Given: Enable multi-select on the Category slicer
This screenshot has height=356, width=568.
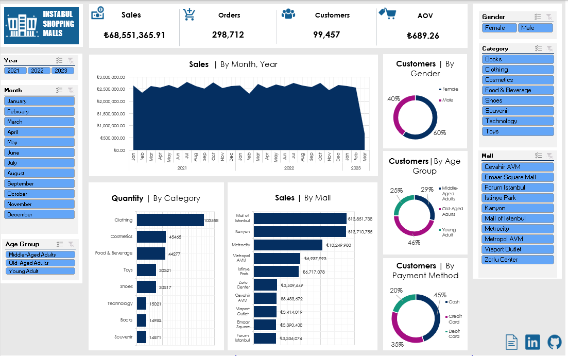Looking at the screenshot, I should [x=537, y=48].
